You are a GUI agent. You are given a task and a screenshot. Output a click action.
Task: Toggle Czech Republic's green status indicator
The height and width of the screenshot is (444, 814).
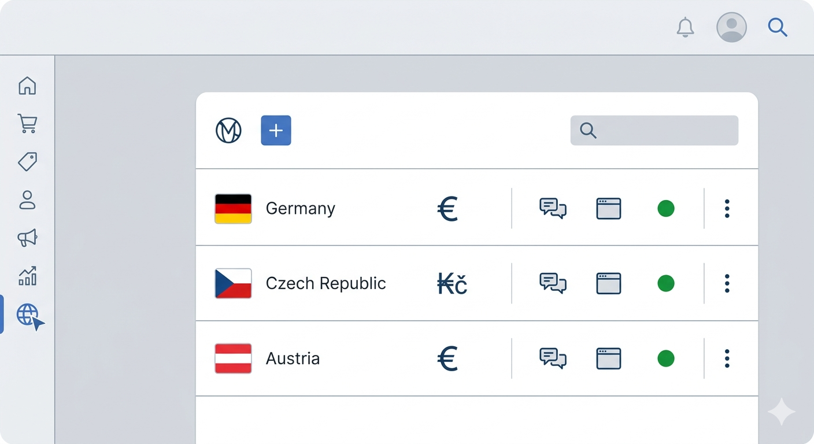666,283
